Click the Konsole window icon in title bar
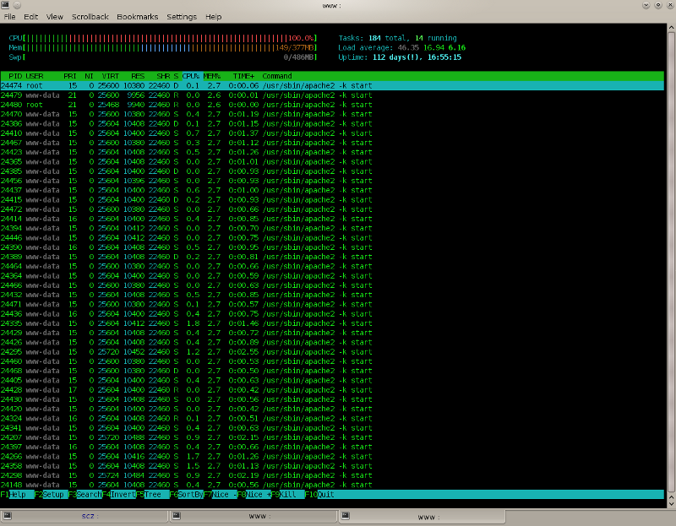 pos(5,5)
